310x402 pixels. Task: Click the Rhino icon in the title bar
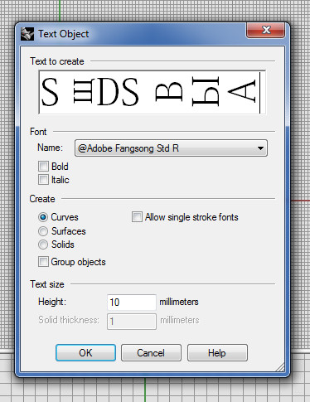coord(27,34)
